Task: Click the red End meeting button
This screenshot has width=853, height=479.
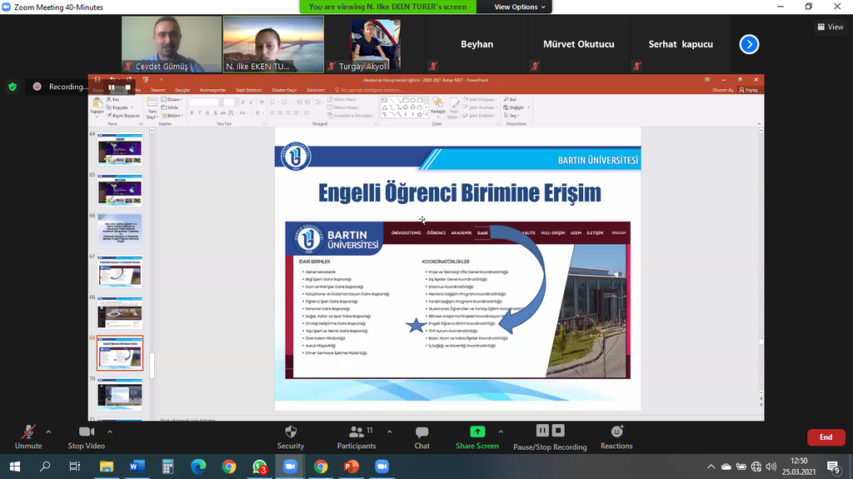Action: point(826,437)
